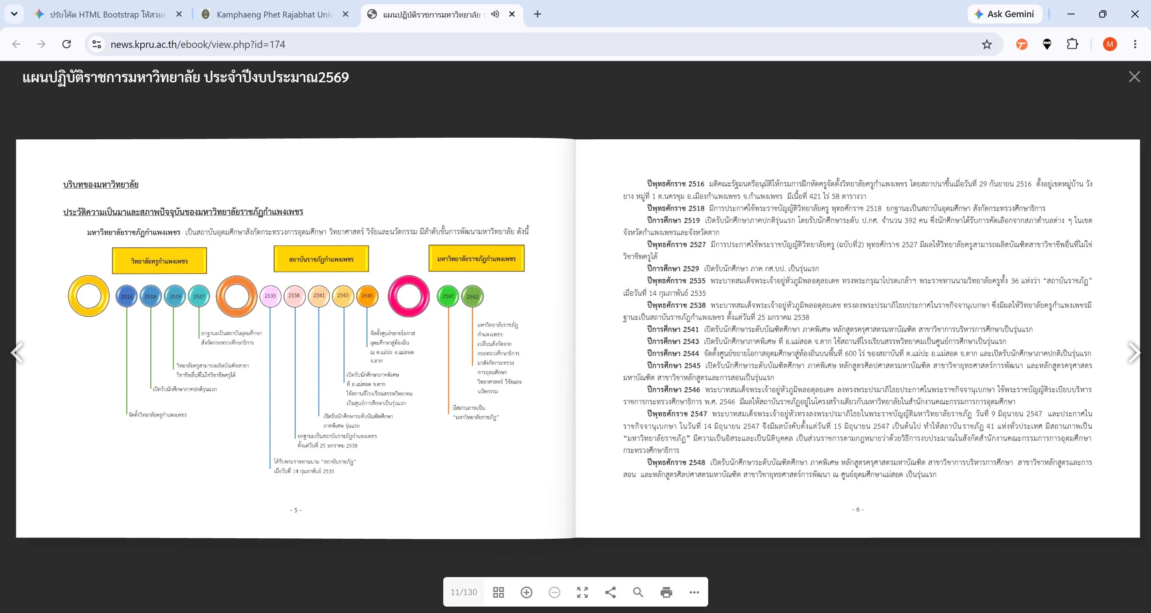This screenshot has width=1151, height=613.
Task: Open the profile avatar M
Action: 1110,44
